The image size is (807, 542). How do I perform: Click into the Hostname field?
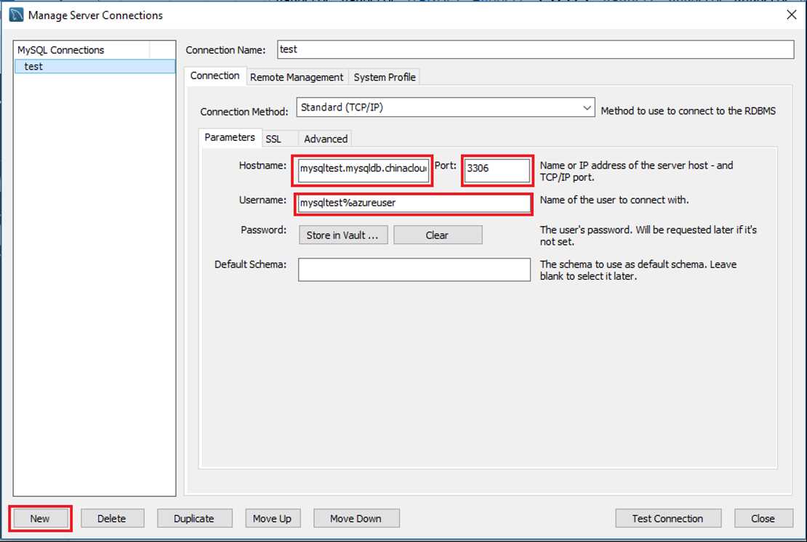point(363,169)
